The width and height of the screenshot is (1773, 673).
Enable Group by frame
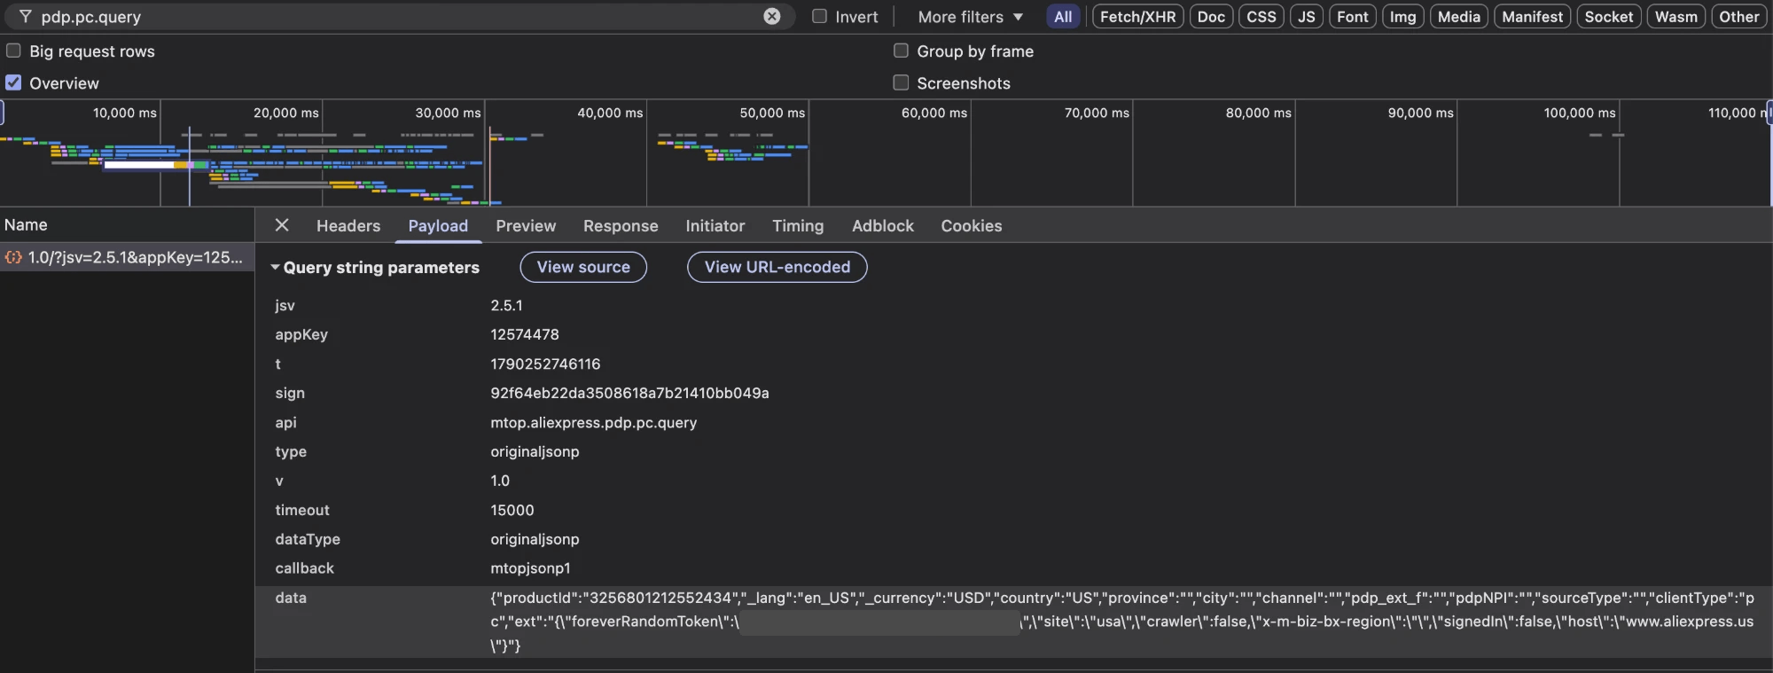coord(901,51)
